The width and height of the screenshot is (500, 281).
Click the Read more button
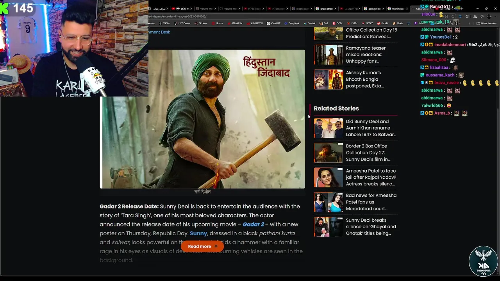click(202, 246)
